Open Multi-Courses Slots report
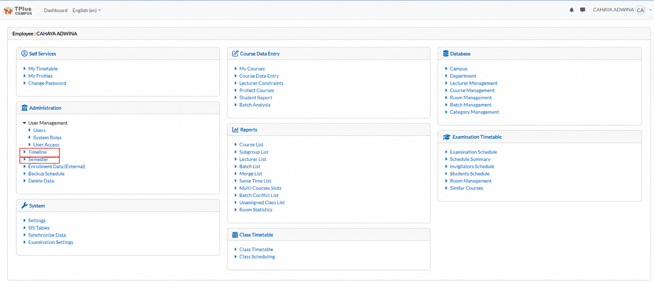Viewport: 654px width, 292px height. tap(260, 188)
